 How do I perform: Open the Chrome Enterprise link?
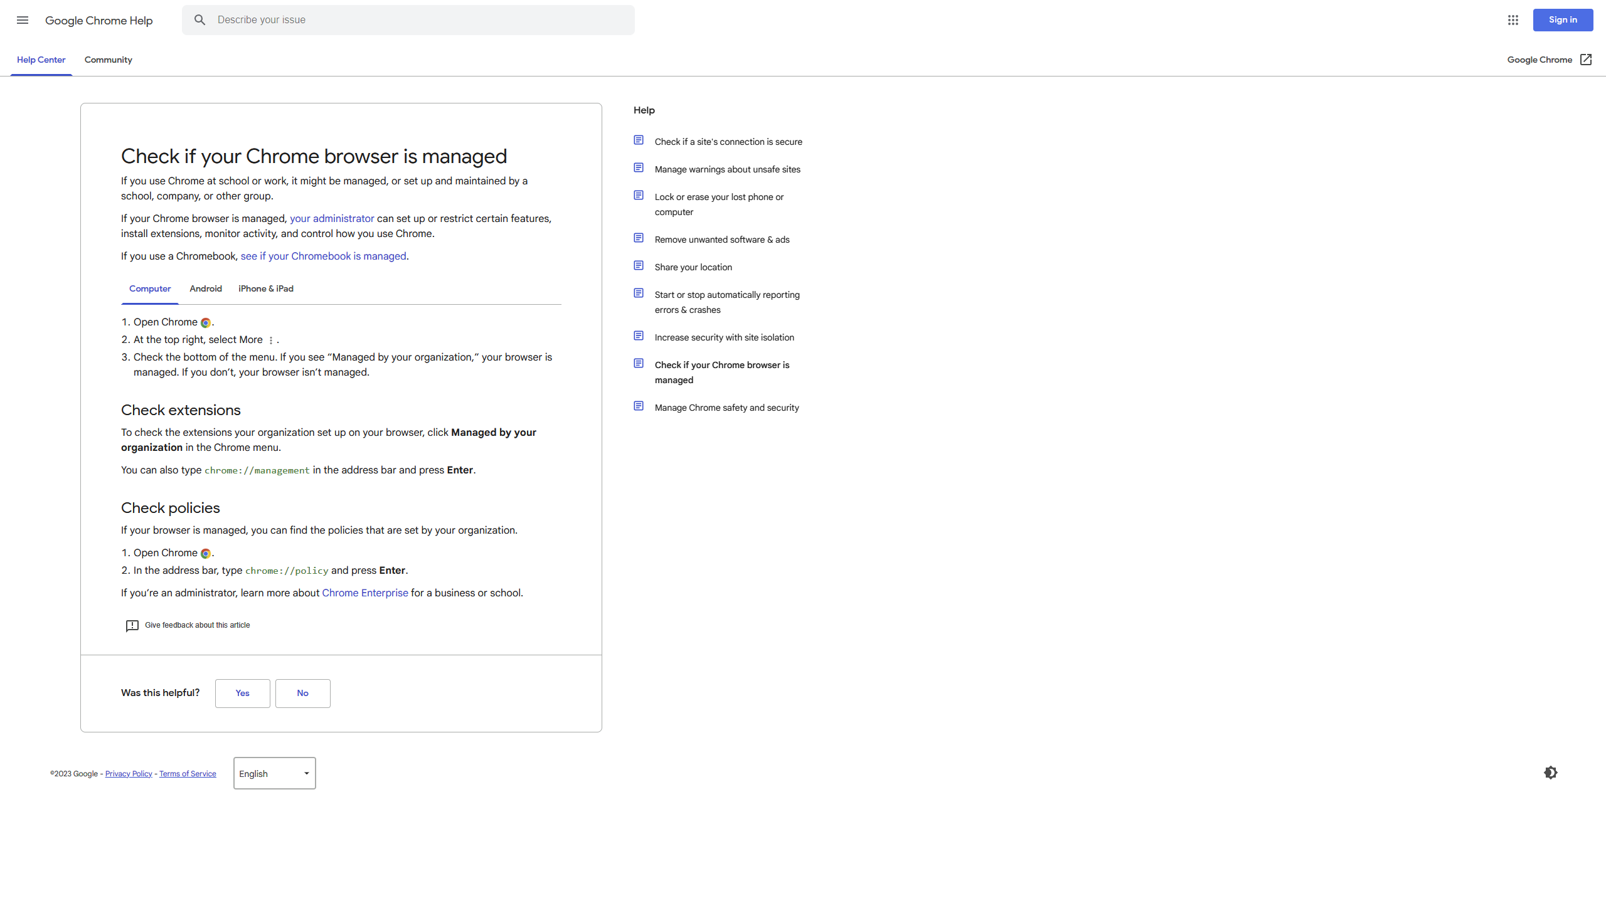click(365, 593)
